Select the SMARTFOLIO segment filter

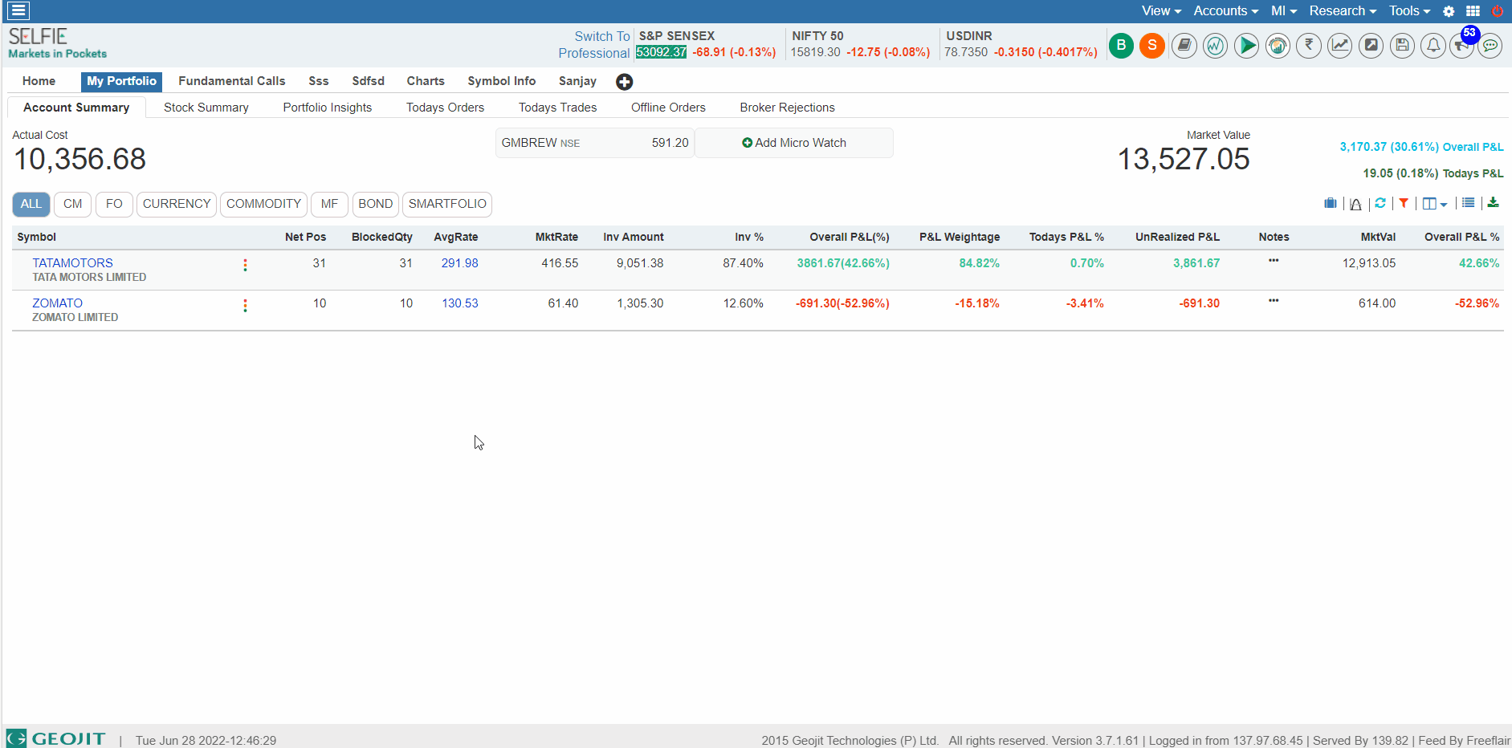(x=447, y=204)
